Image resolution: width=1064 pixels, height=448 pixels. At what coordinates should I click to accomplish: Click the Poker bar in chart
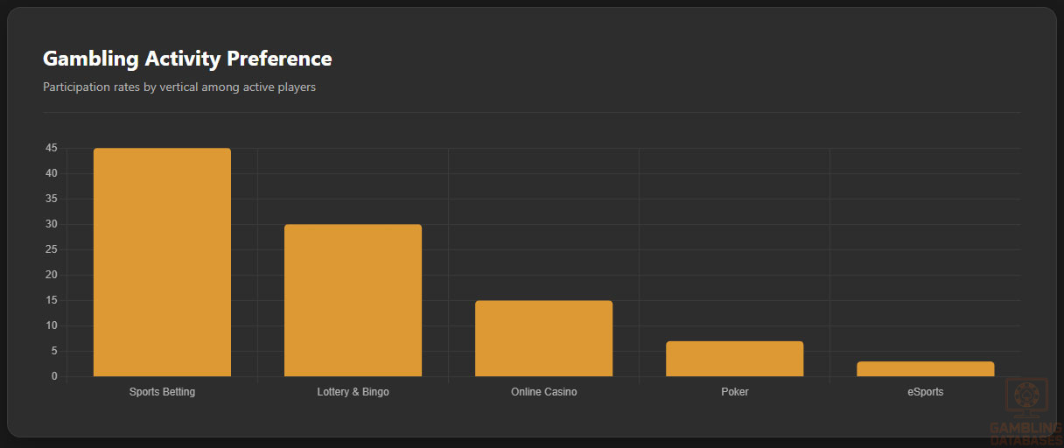point(734,359)
